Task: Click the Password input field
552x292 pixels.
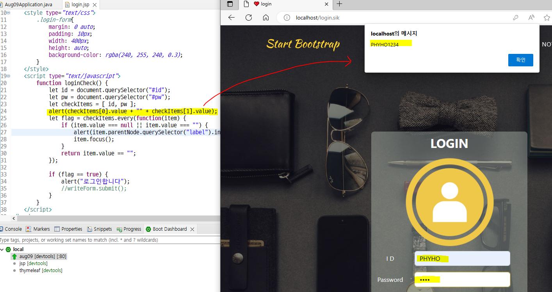Action: (462, 280)
